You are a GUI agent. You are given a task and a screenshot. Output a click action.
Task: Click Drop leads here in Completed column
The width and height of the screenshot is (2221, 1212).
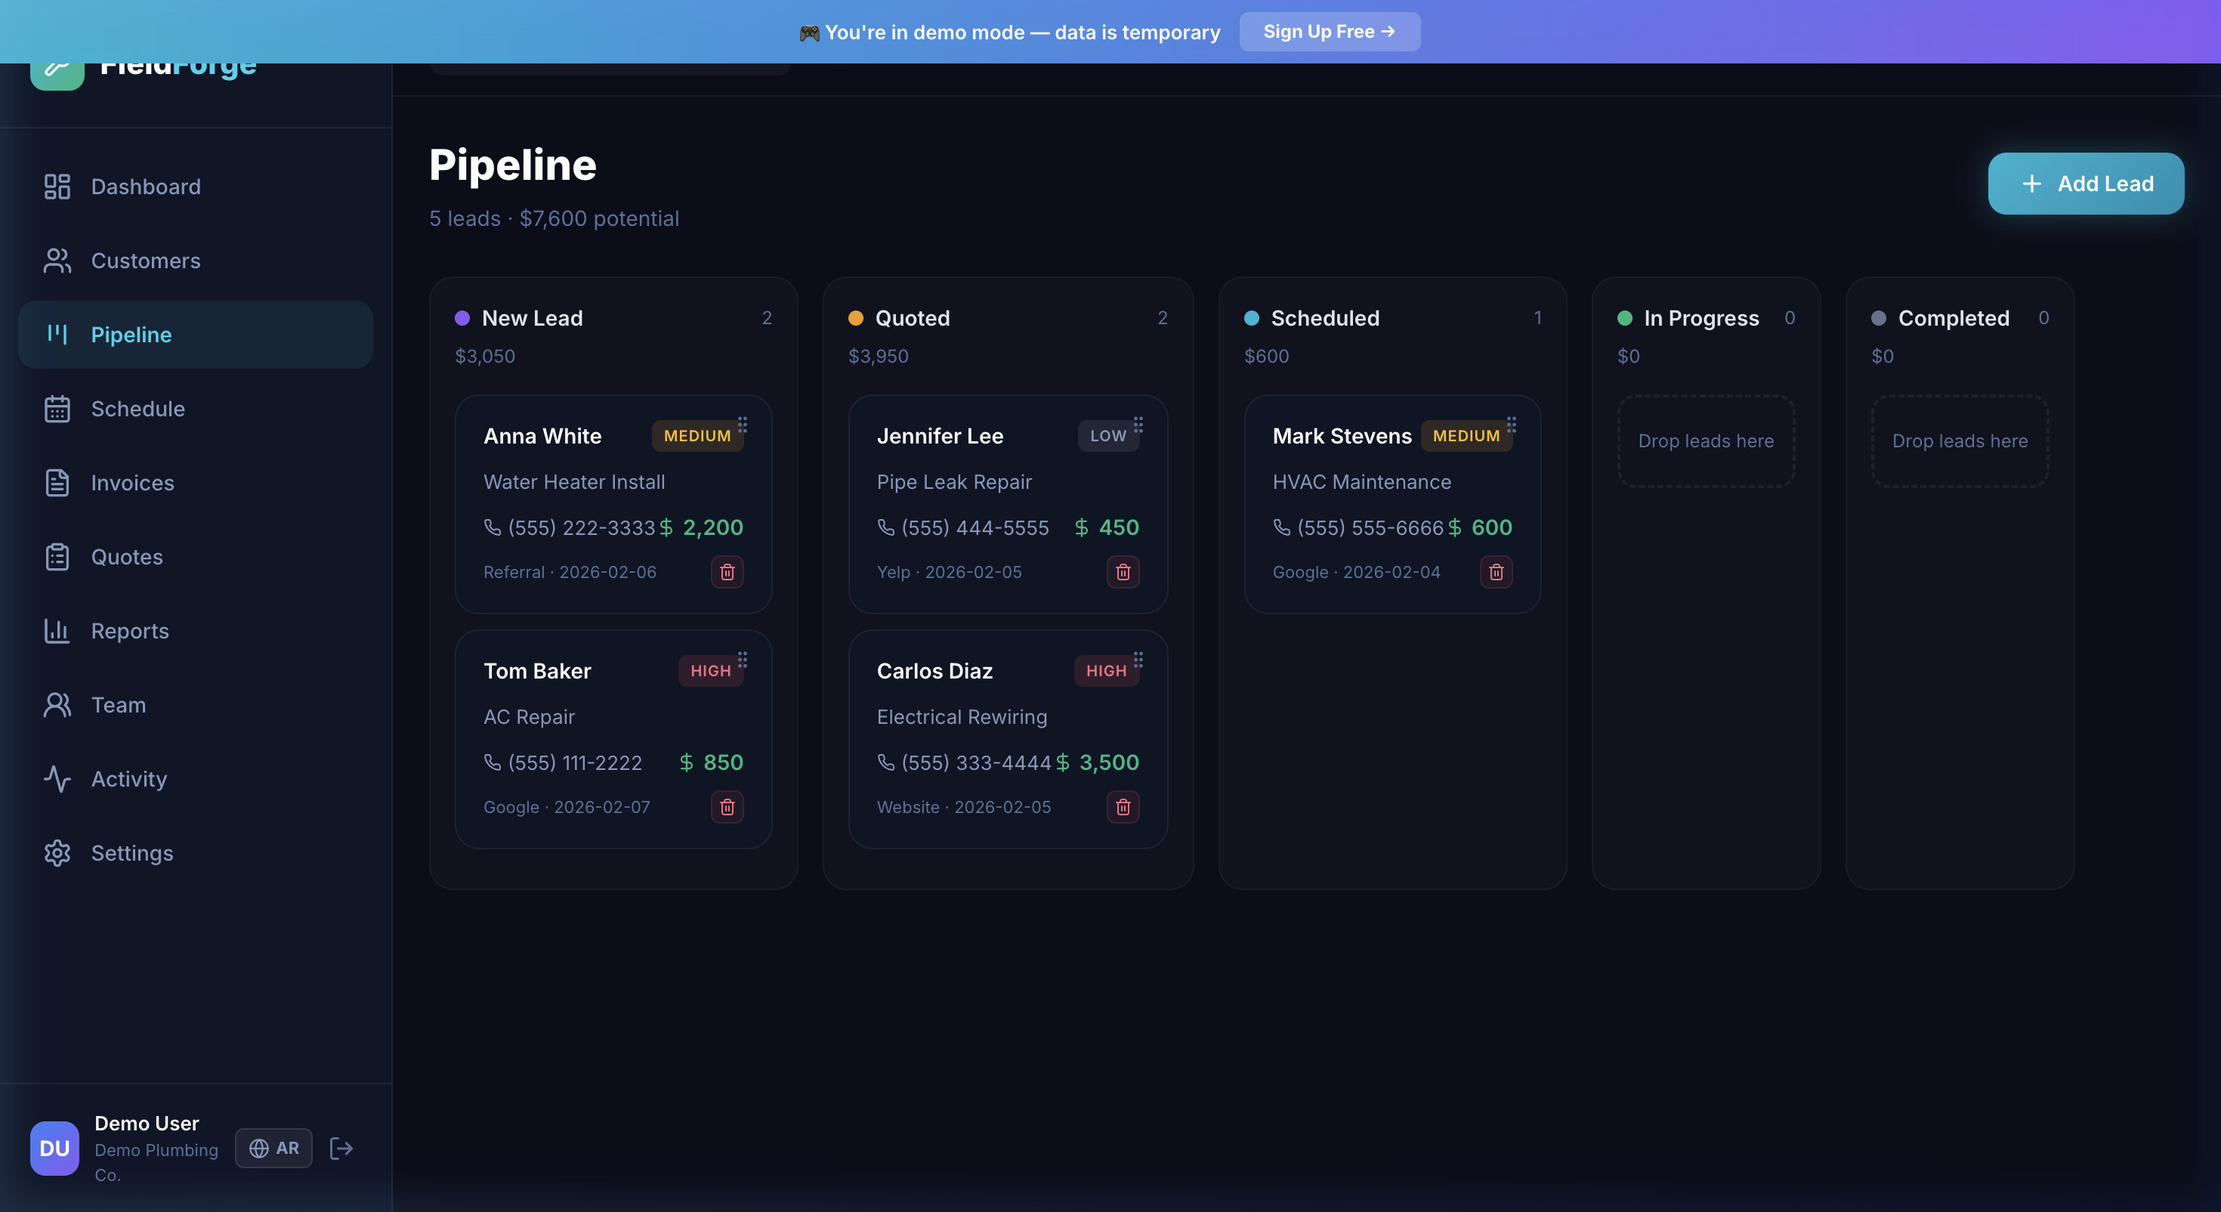tap(1960, 441)
